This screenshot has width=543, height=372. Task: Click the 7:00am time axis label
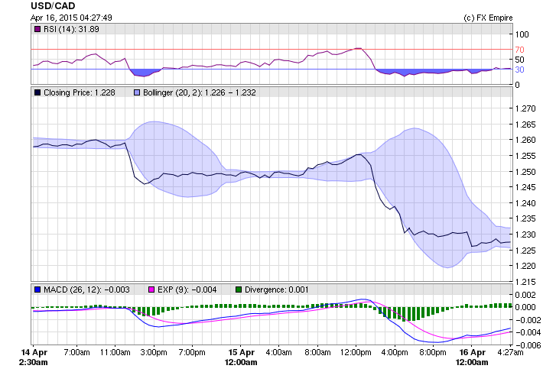77,353
